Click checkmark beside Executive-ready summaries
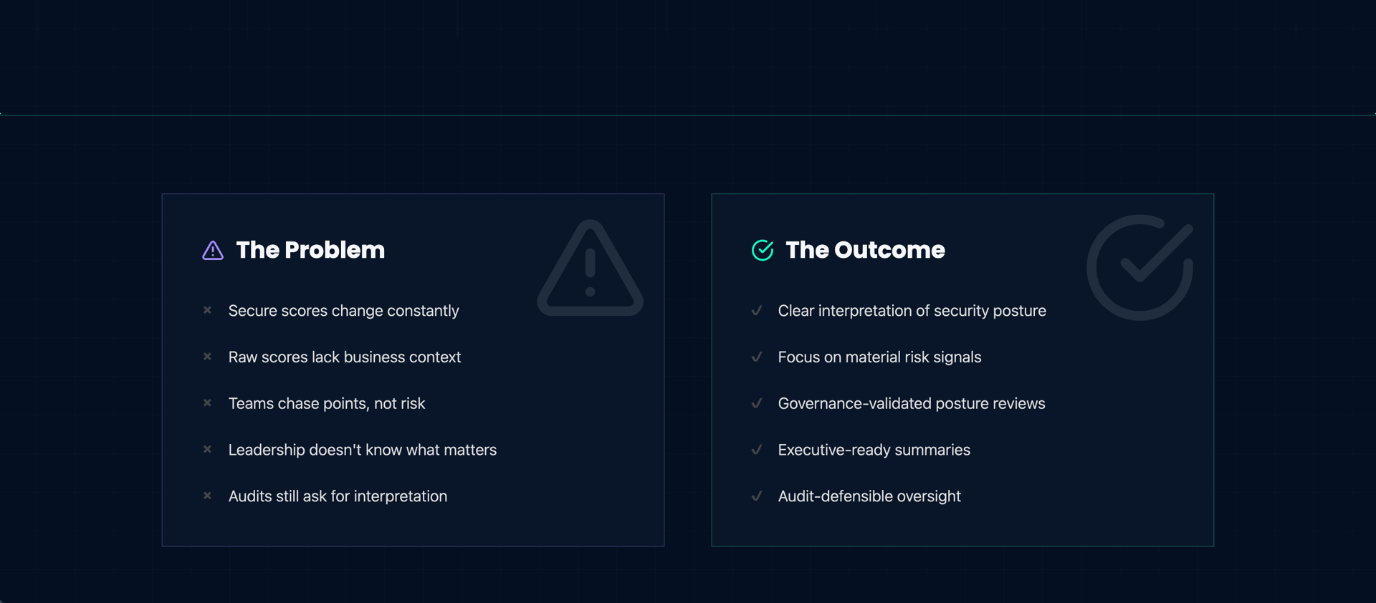Viewport: 1376px width, 603px height. (x=757, y=450)
